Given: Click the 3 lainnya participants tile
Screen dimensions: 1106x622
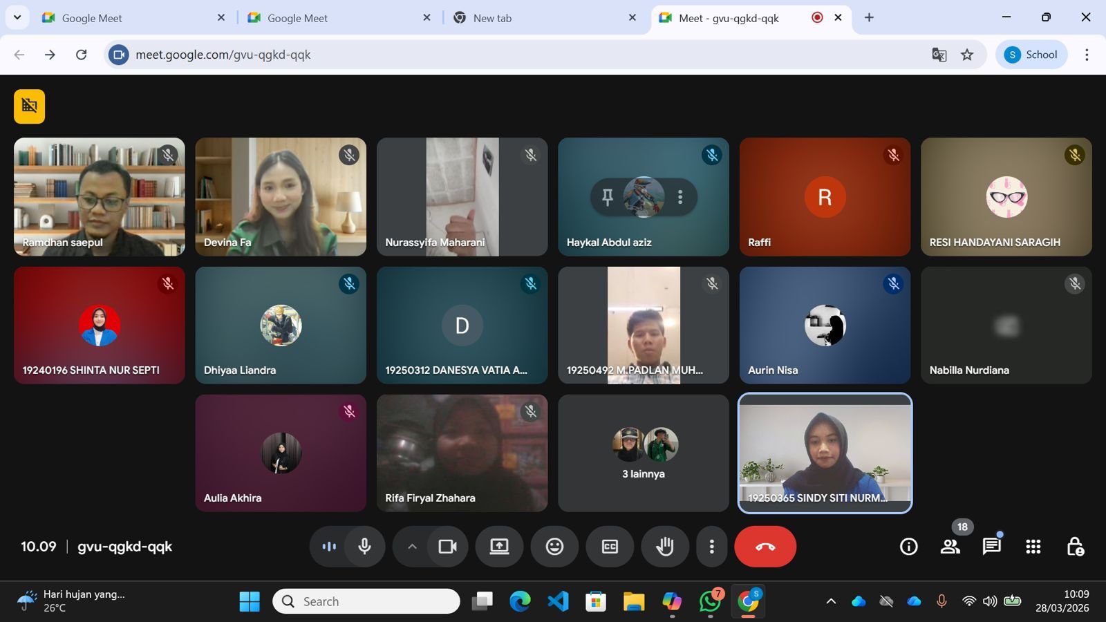Looking at the screenshot, I should (643, 453).
